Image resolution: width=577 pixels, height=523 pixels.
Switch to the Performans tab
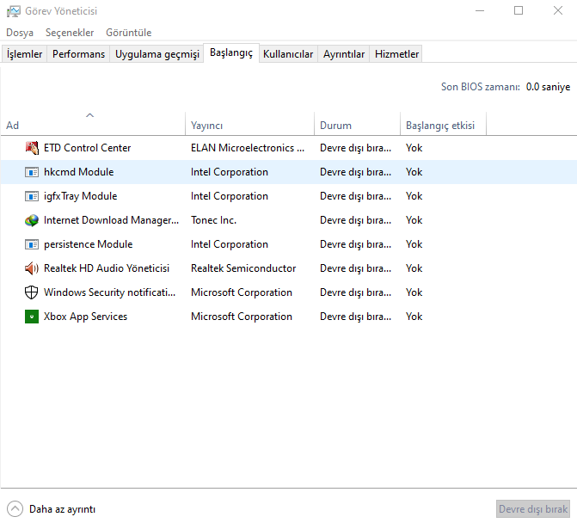(78, 54)
